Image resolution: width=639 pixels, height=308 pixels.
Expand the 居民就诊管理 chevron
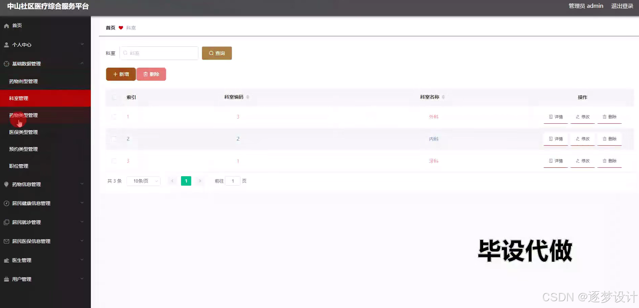point(82,222)
